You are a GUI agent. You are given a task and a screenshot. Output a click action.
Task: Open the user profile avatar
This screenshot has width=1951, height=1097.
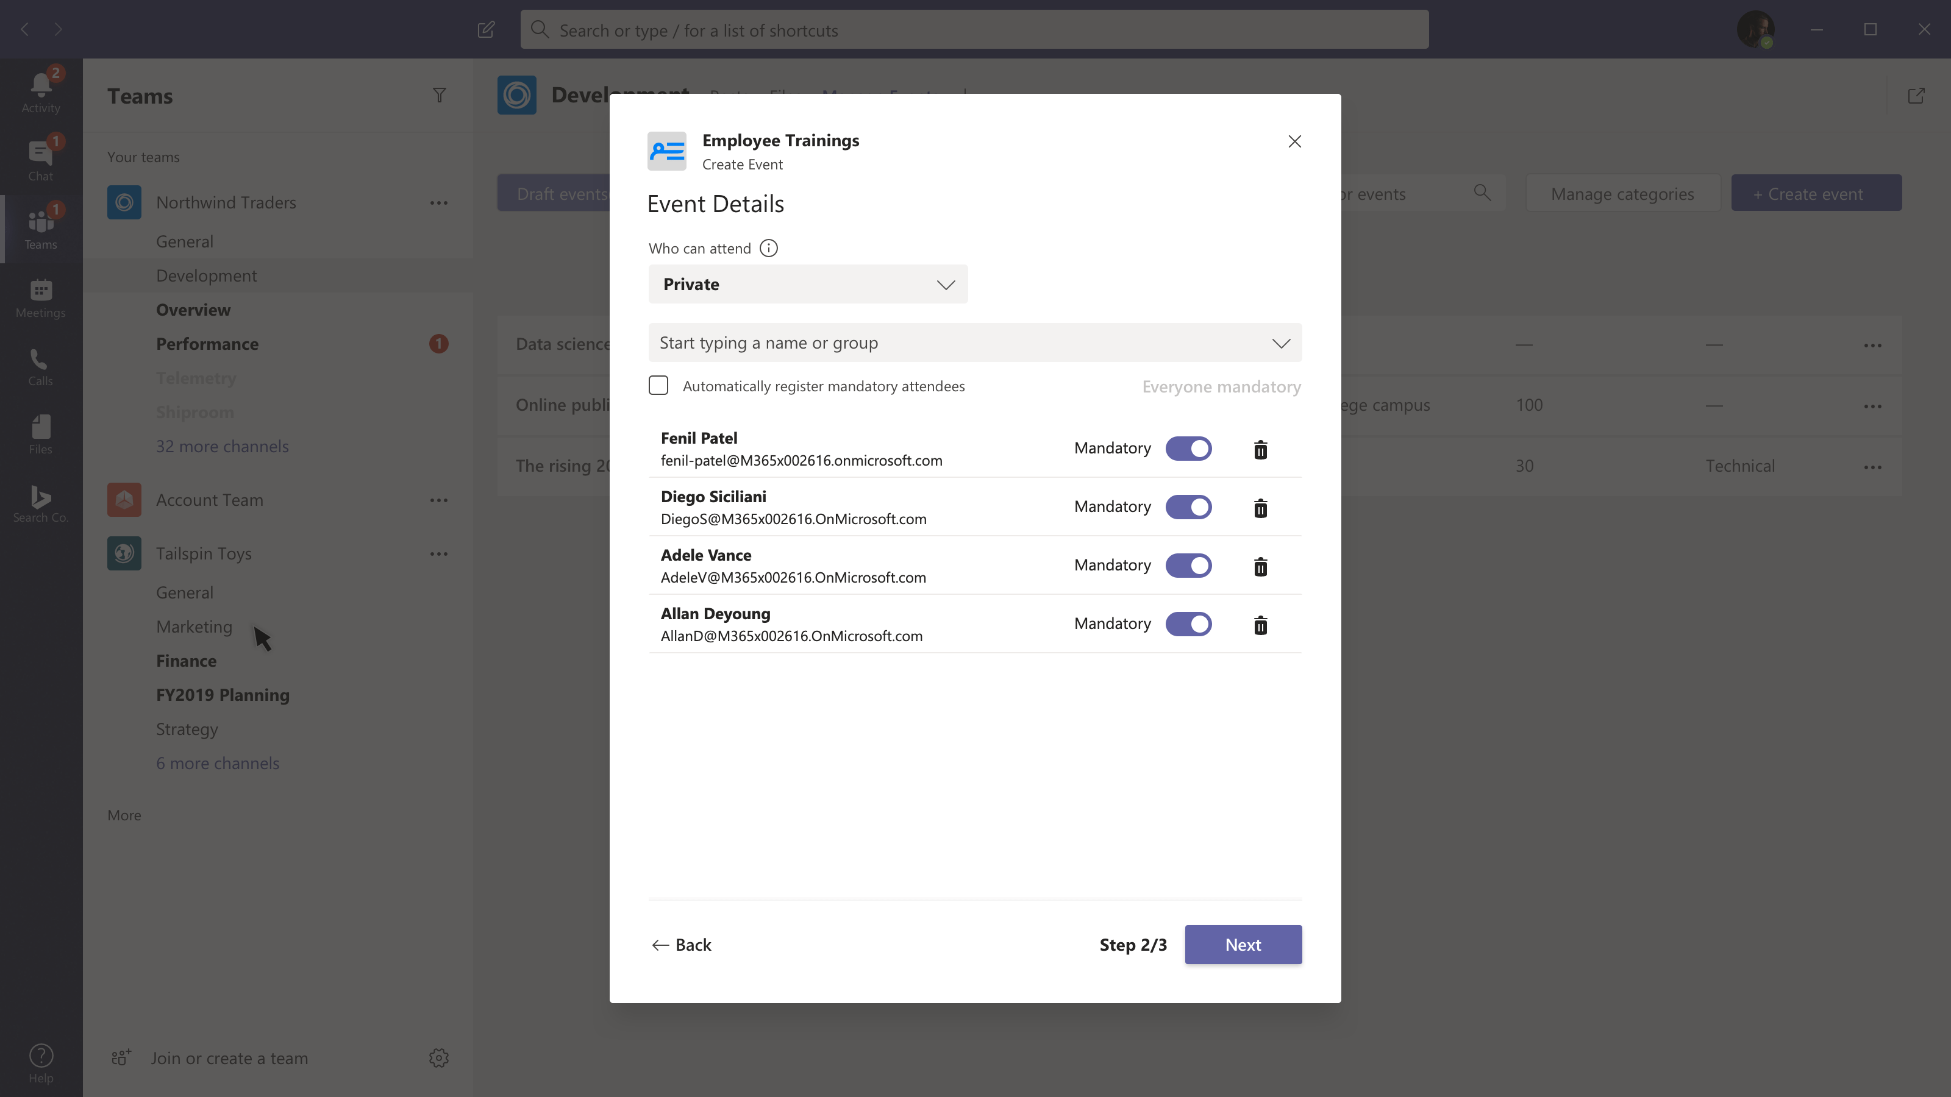click(x=1756, y=29)
